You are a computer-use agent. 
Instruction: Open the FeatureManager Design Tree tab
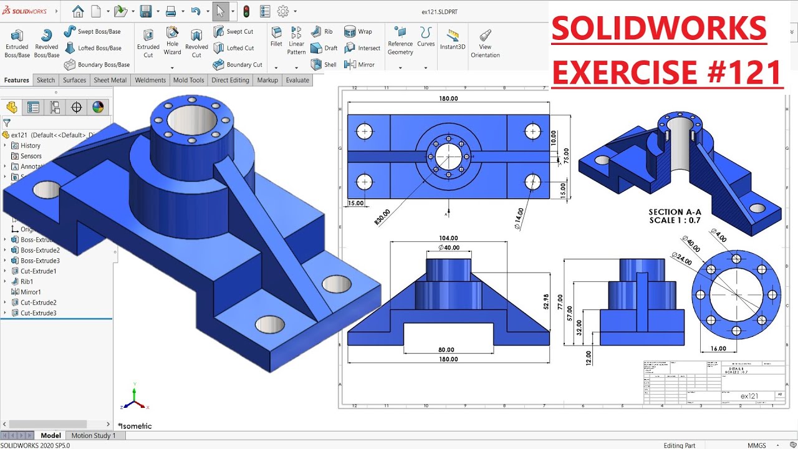coord(12,107)
